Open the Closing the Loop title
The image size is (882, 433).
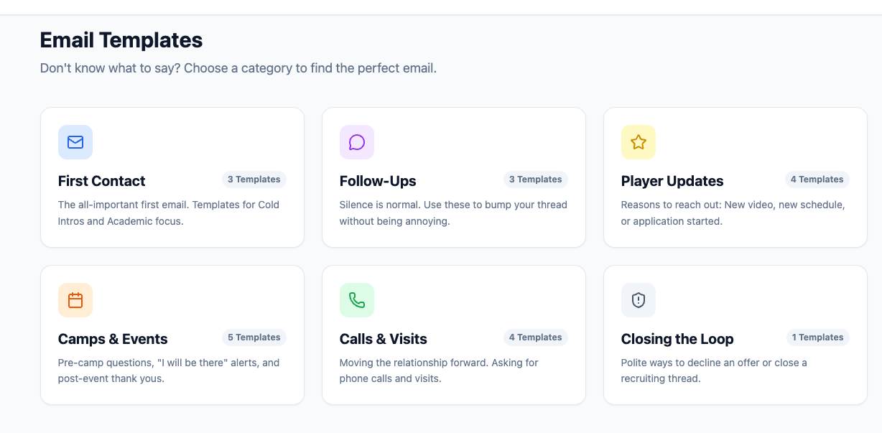[x=677, y=339]
